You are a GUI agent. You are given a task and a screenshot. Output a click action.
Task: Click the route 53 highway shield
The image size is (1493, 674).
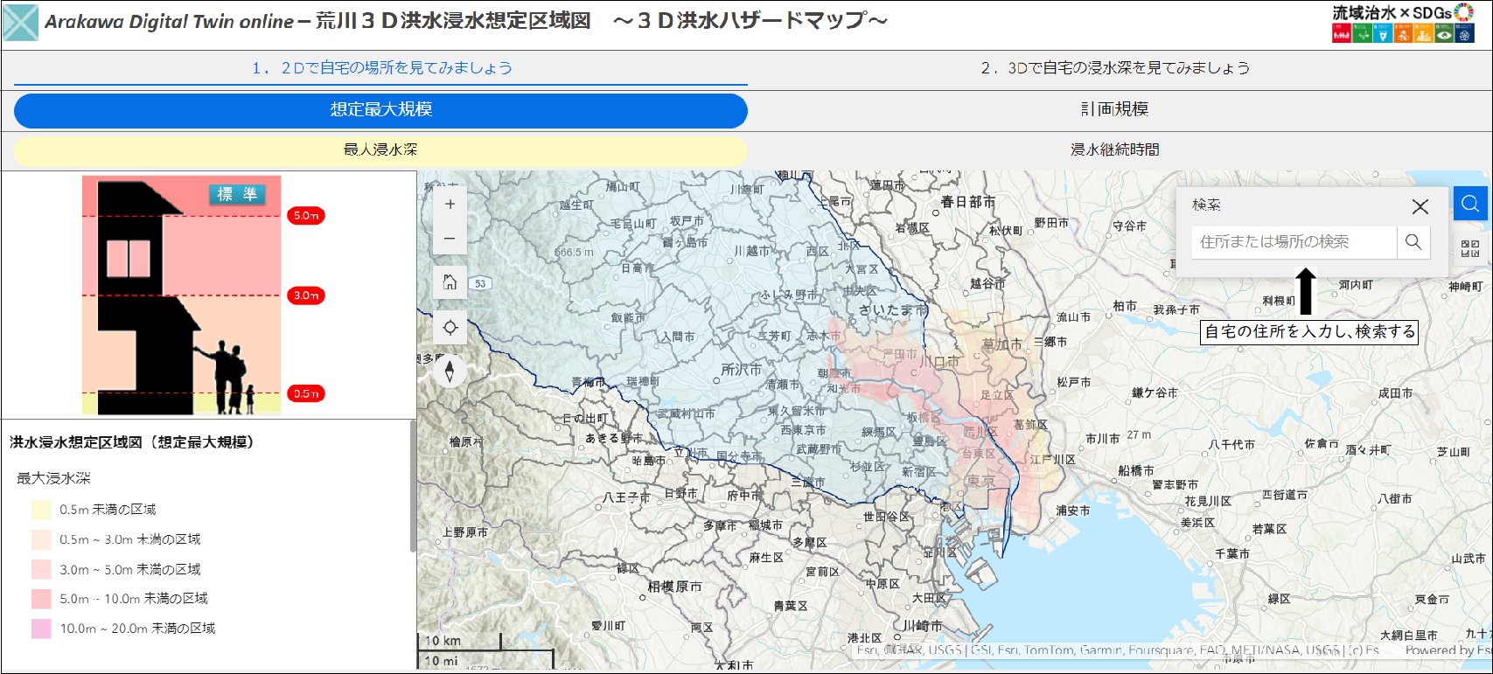tap(480, 283)
